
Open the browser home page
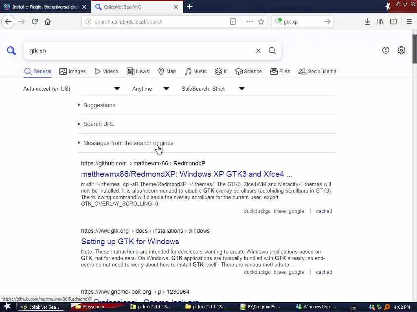tap(48, 22)
